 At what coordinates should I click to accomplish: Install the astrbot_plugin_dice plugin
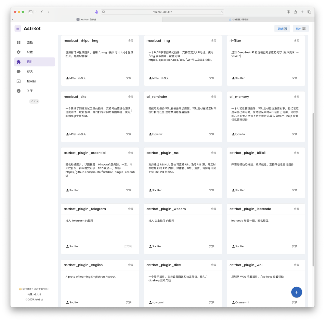coord(212,303)
